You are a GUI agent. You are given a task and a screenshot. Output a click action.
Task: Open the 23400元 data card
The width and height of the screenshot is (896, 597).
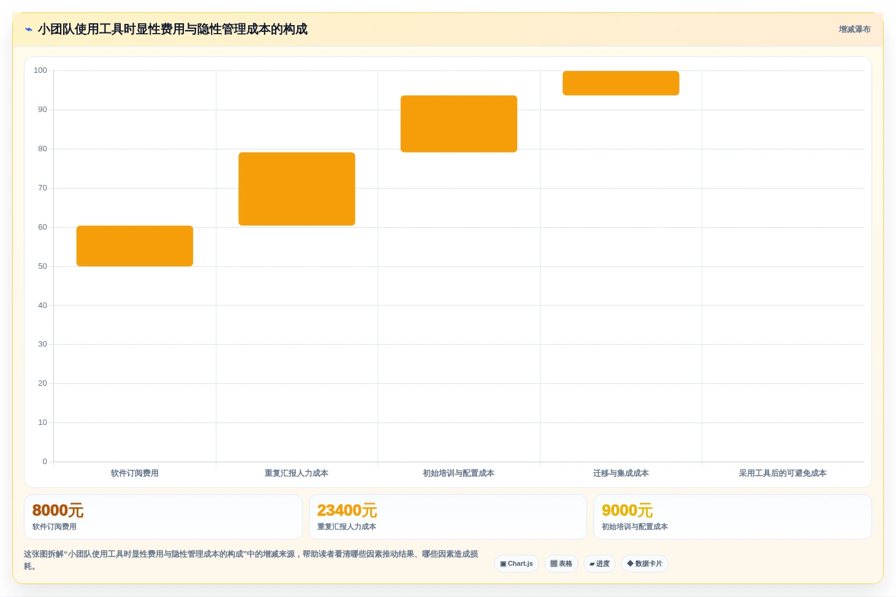[448, 517]
